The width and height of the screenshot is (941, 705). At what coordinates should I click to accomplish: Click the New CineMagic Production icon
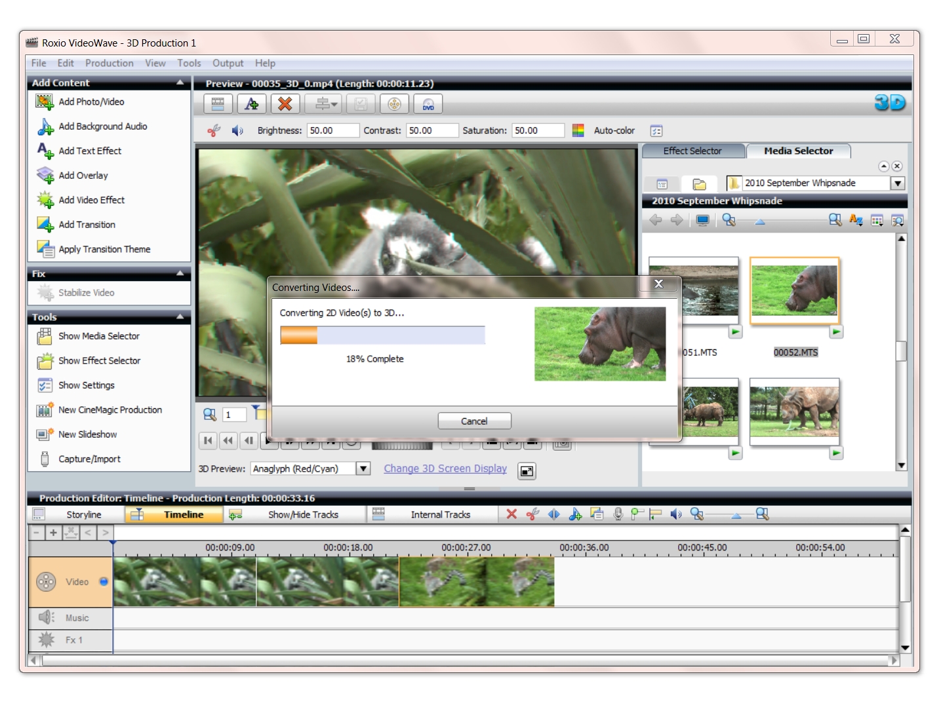[45, 410]
